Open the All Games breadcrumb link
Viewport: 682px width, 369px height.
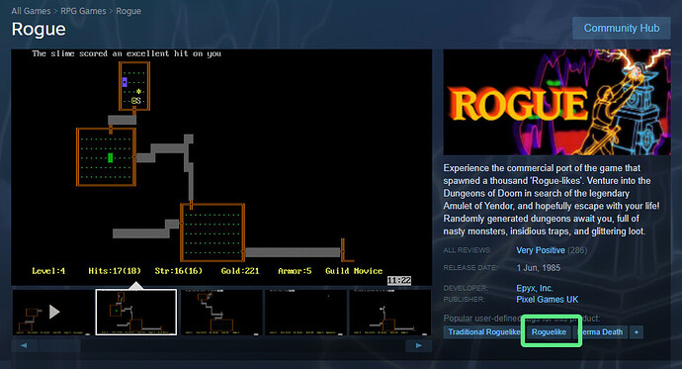tap(31, 11)
